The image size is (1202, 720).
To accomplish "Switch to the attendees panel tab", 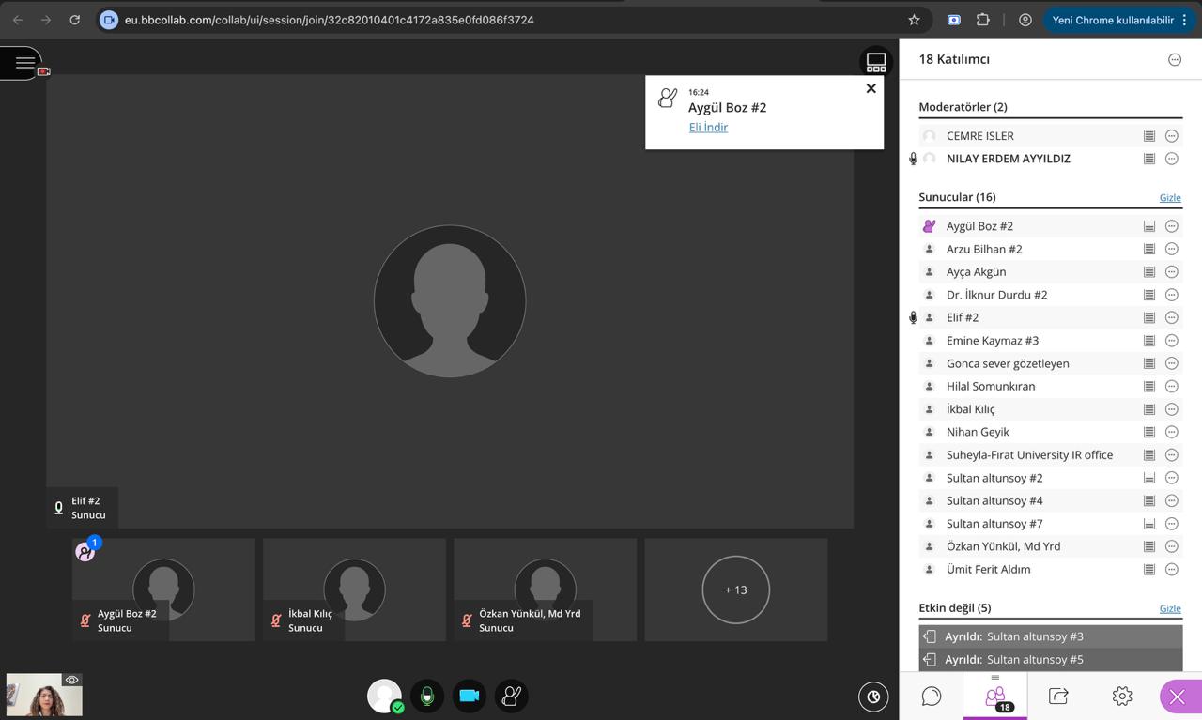I will [994, 697].
